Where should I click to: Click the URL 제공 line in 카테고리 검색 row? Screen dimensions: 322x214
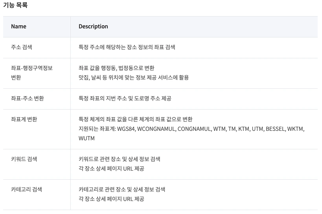(x=111, y=199)
